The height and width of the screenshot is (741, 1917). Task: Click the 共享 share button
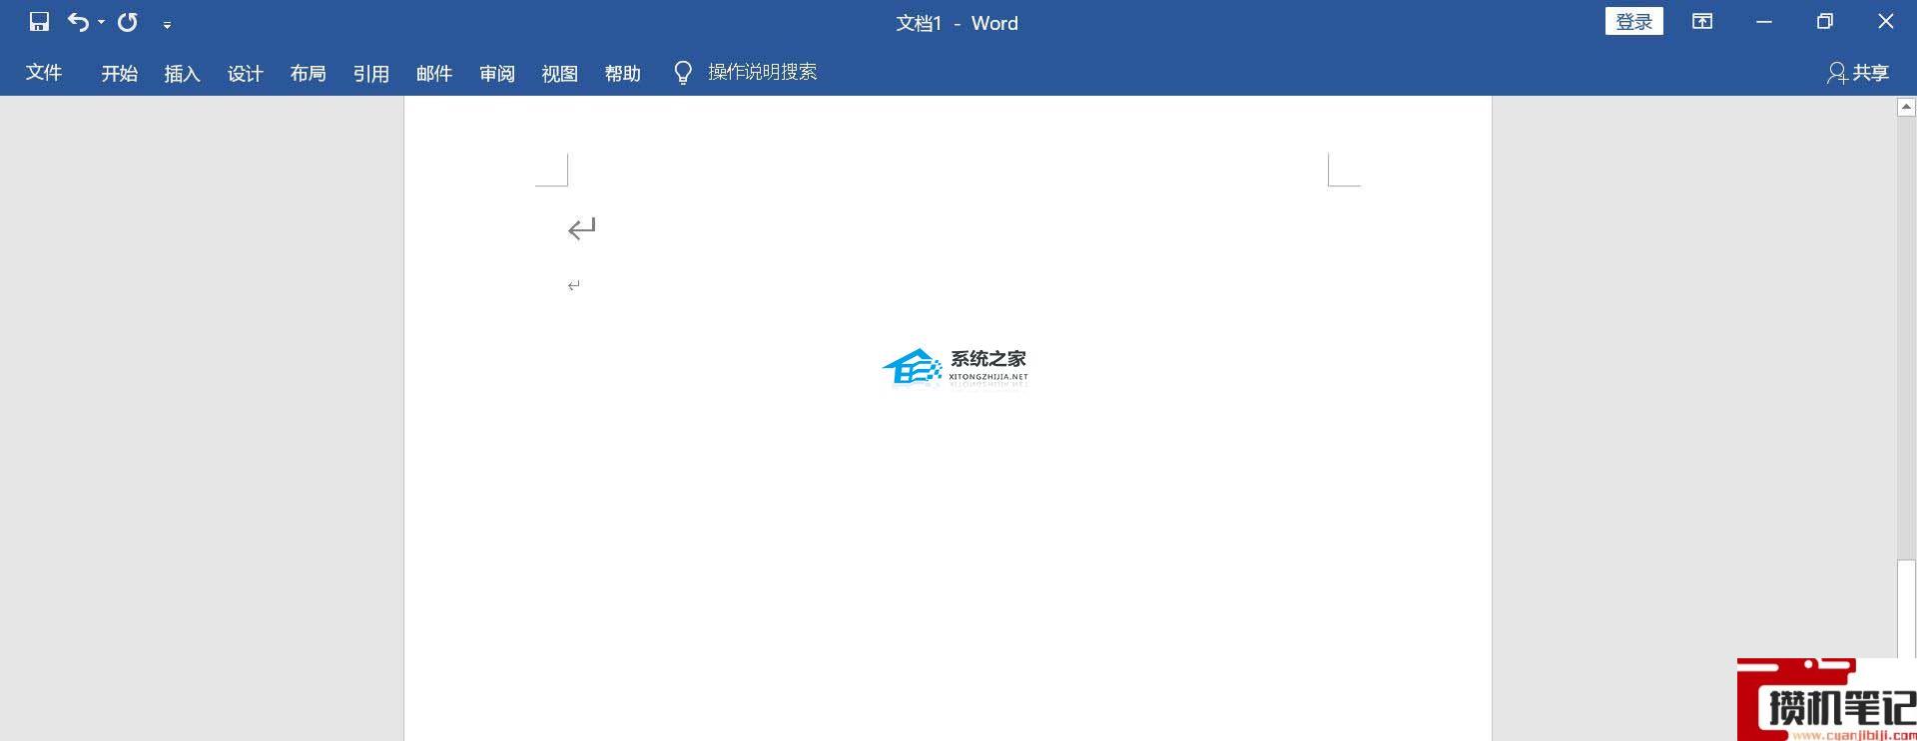pyautogui.click(x=1858, y=73)
